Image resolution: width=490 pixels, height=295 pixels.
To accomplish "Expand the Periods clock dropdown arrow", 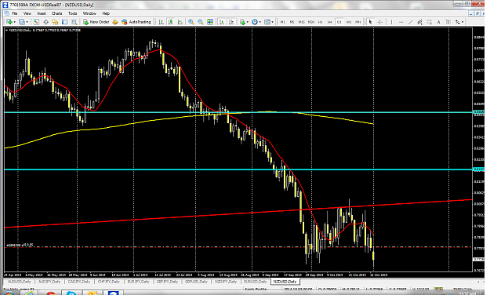I will [260, 22].
